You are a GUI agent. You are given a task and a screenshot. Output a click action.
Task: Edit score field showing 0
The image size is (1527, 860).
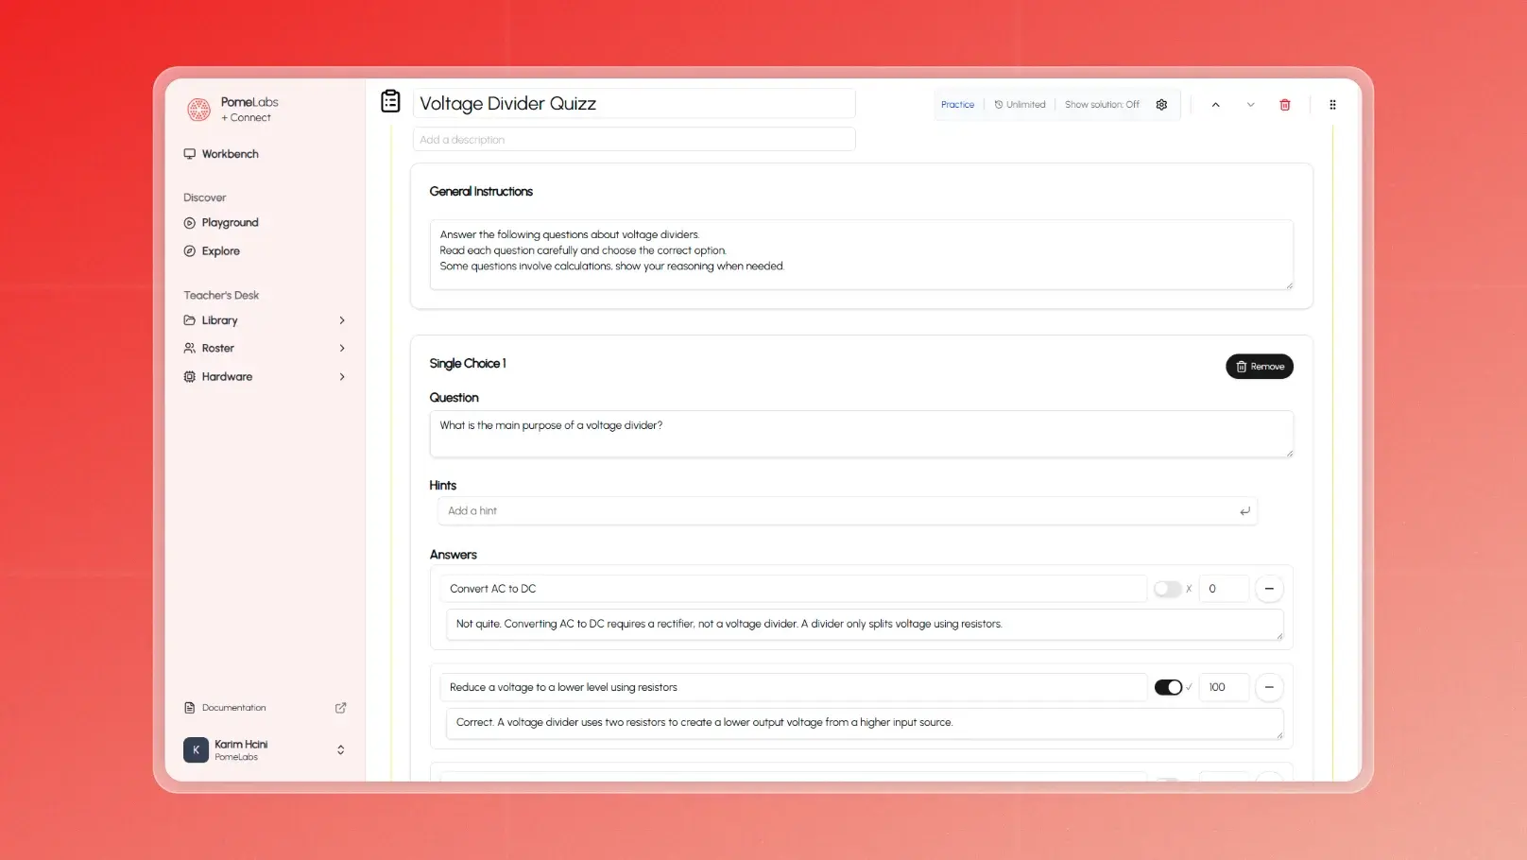(1224, 589)
